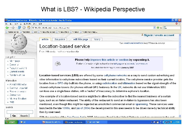
Task: Click Sign in / create account link
Action: click(x=159, y=35)
